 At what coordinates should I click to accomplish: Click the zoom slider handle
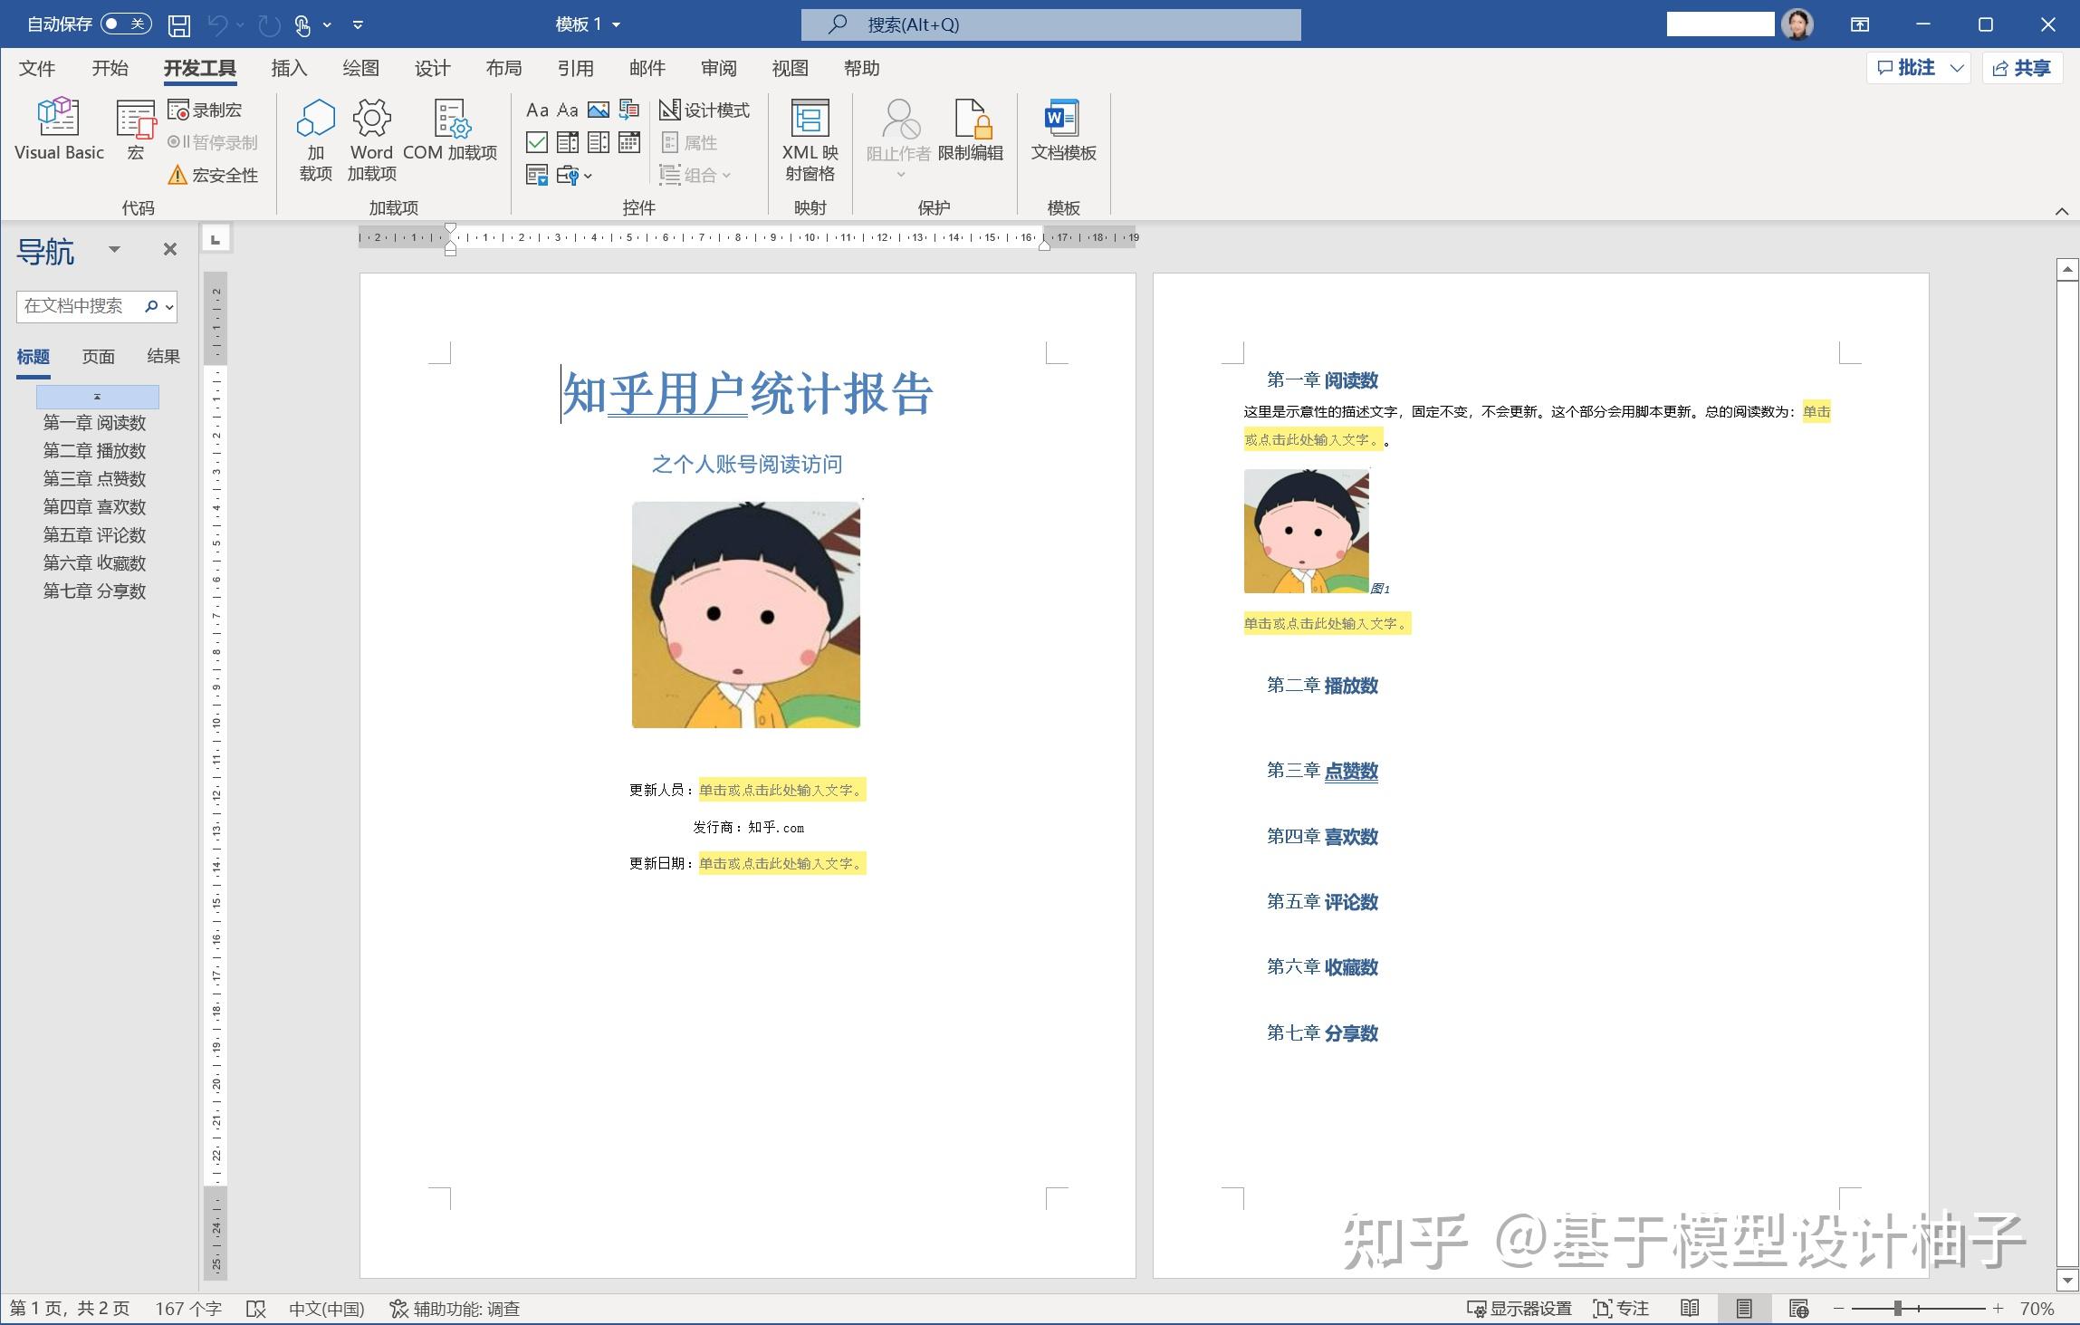tap(1897, 1309)
